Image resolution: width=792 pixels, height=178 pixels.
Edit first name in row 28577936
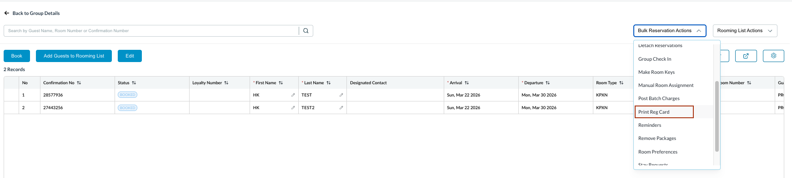coord(293,95)
